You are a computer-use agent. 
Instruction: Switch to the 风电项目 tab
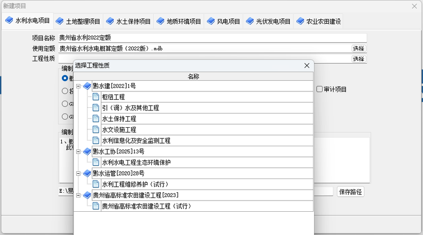(224, 21)
